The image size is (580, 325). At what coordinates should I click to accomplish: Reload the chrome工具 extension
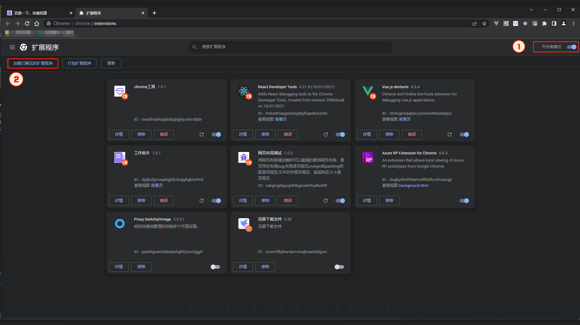[202, 135]
